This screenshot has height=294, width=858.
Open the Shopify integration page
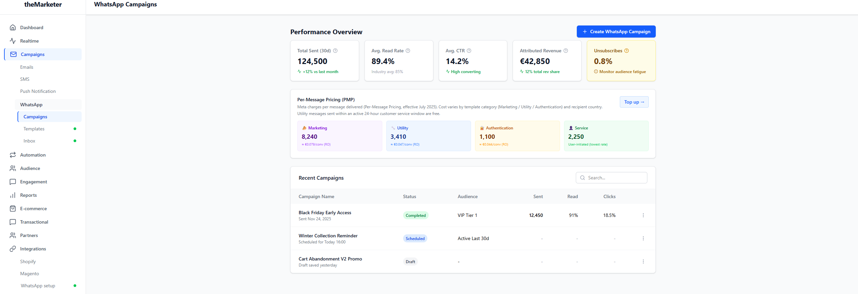(x=28, y=261)
